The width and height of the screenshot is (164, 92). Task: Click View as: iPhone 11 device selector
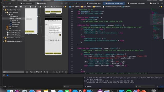pos(39,72)
